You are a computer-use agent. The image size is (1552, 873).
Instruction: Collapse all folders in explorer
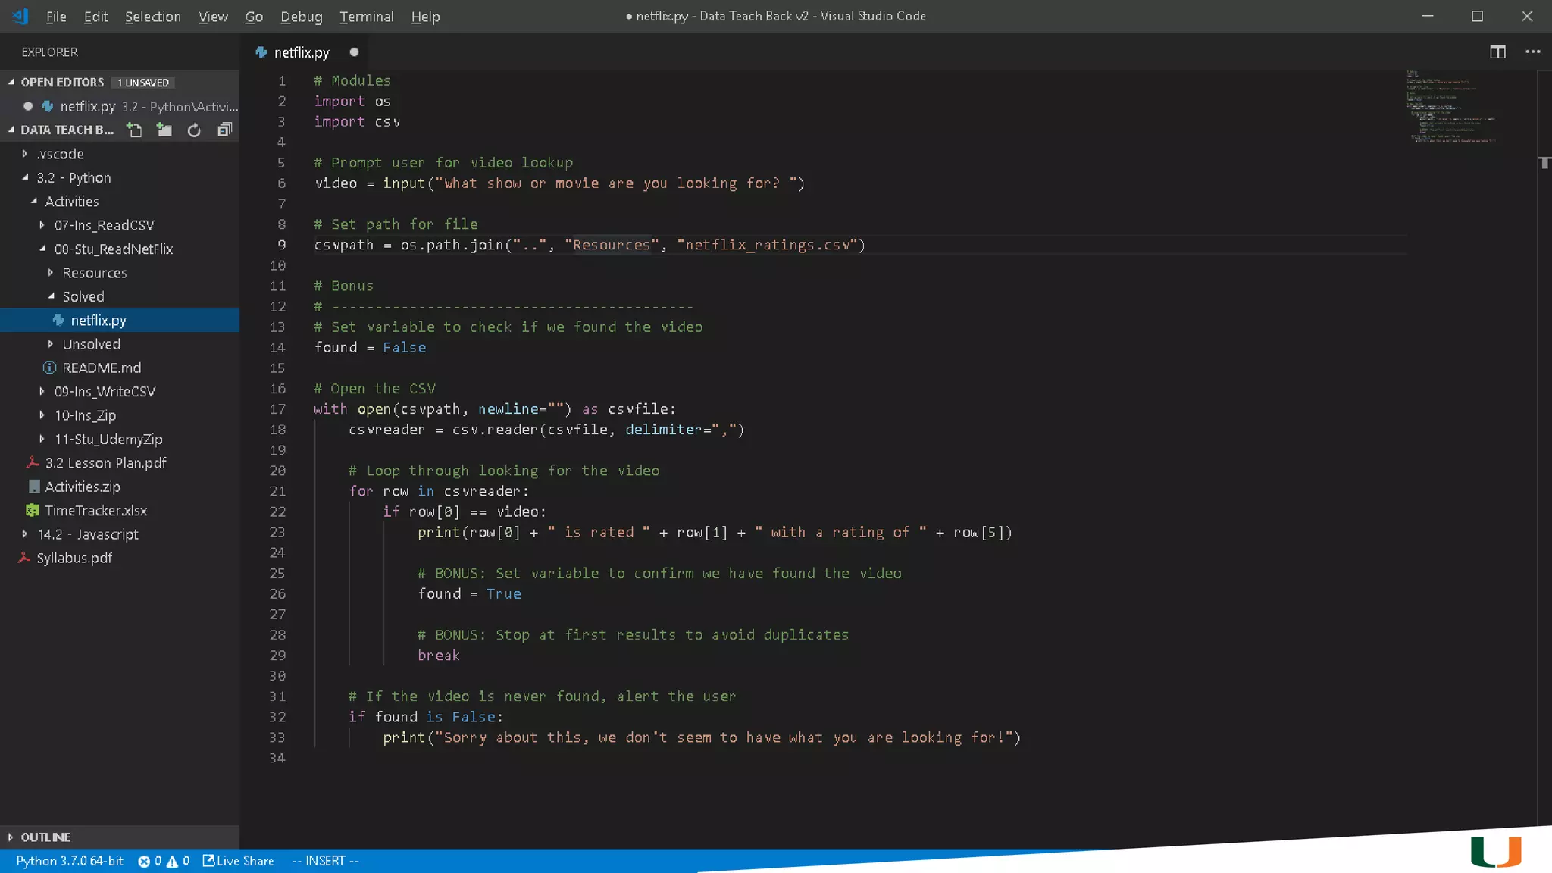[x=224, y=130]
